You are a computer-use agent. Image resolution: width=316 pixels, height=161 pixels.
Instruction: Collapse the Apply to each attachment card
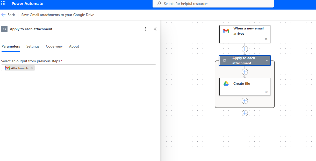tap(267, 60)
